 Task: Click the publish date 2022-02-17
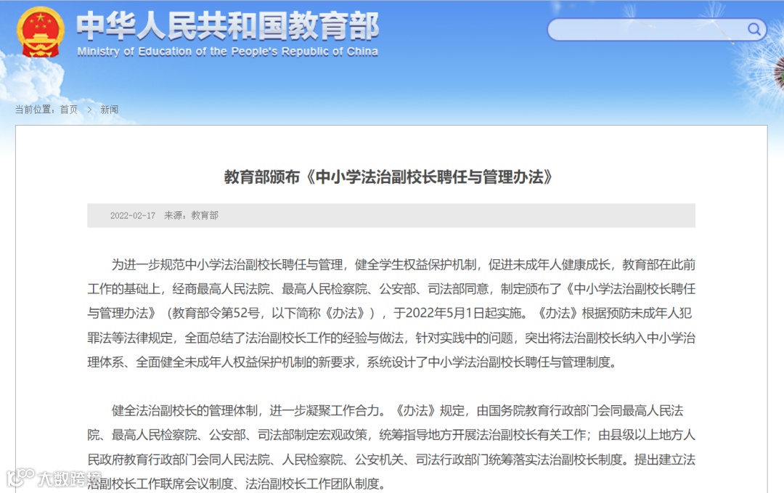[133, 216]
